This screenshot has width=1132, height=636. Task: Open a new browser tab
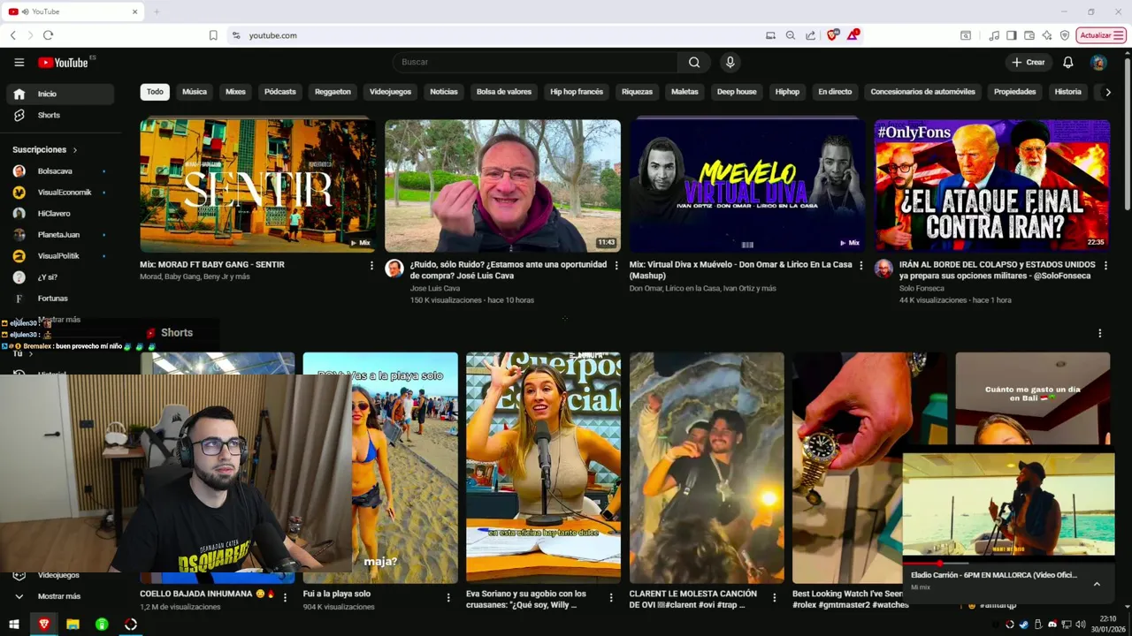coord(157,11)
